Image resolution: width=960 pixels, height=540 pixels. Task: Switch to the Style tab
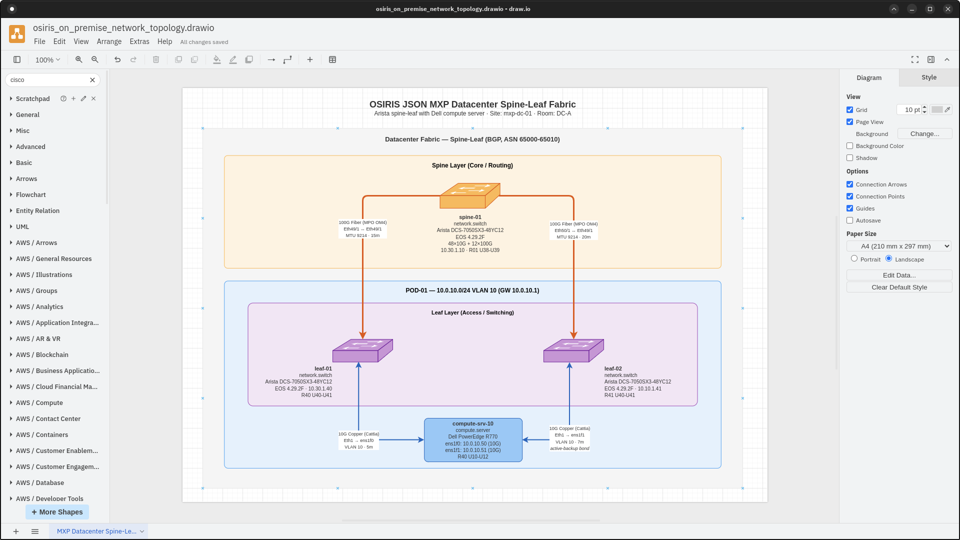coord(928,77)
